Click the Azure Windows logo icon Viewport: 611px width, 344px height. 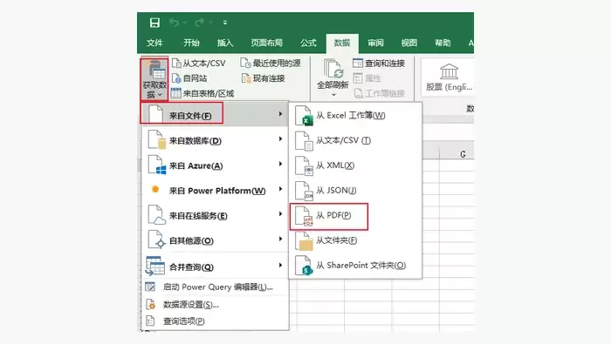(161, 170)
